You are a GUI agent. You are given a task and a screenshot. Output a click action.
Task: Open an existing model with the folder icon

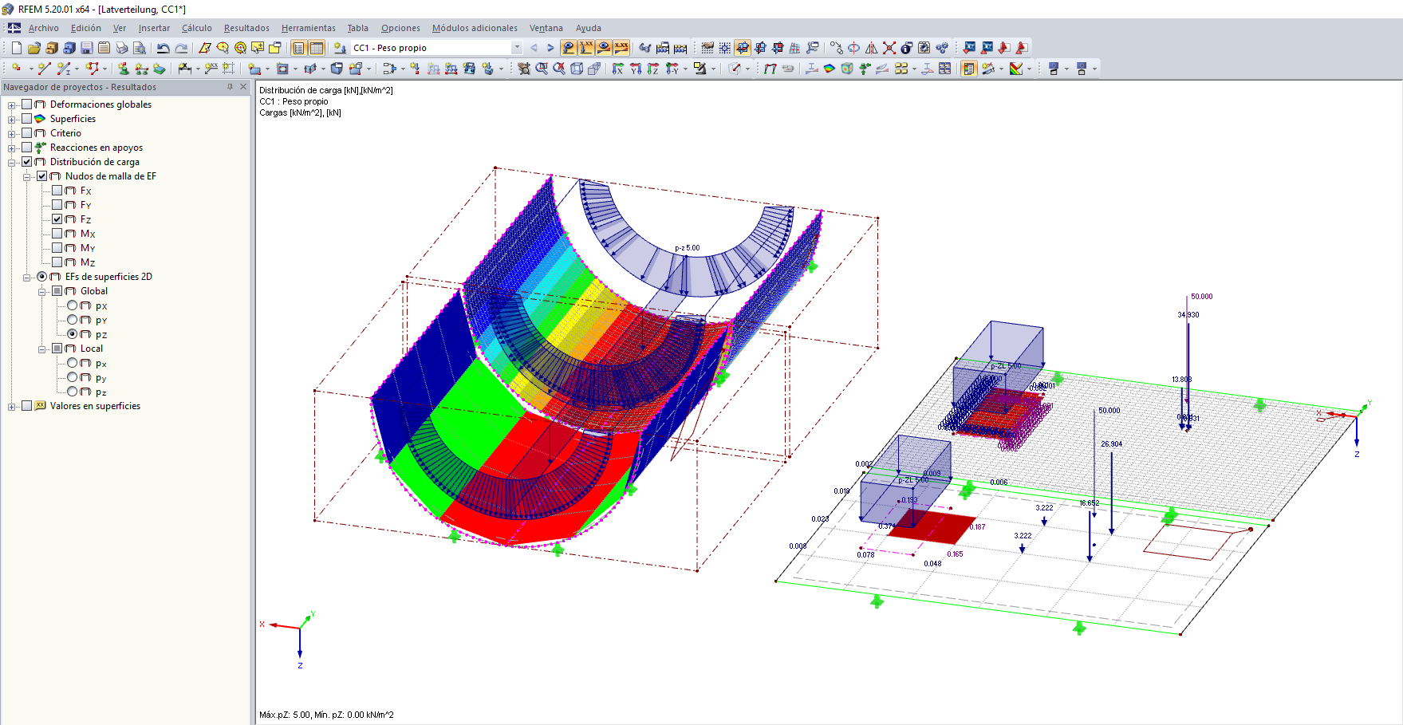coord(34,48)
